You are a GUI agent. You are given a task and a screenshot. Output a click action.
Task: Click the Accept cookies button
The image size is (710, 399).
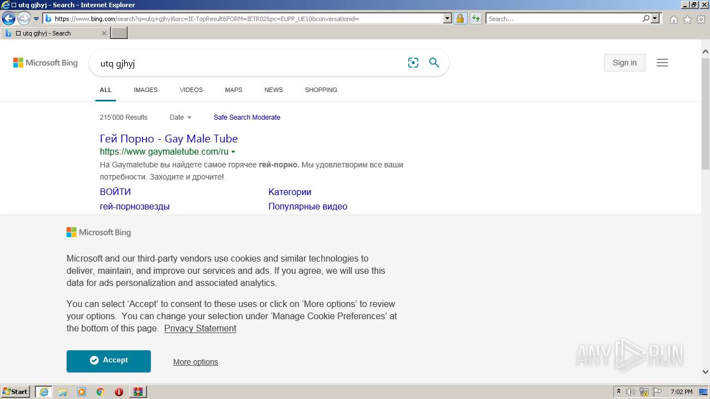tap(109, 361)
